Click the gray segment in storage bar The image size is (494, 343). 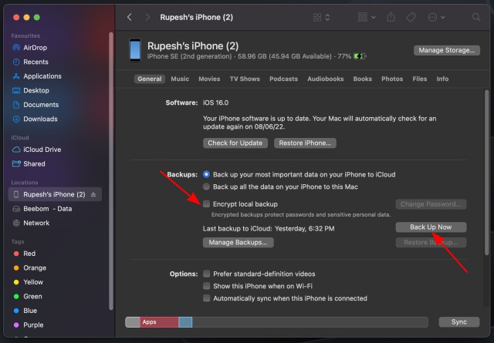point(133,322)
